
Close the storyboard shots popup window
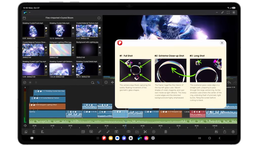pyautogui.click(x=222, y=43)
